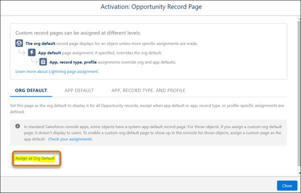Click the 'Set this page as the org default' description
The width and height of the screenshot is (301, 193).
pos(147,109)
